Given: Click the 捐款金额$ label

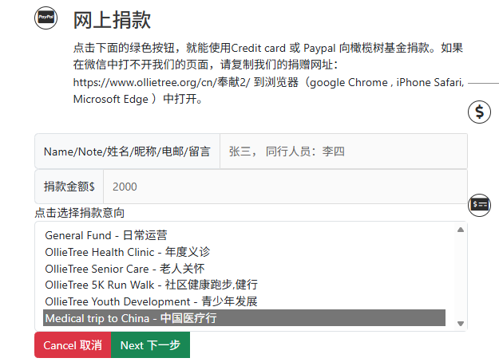Looking at the screenshot, I should [69, 187].
